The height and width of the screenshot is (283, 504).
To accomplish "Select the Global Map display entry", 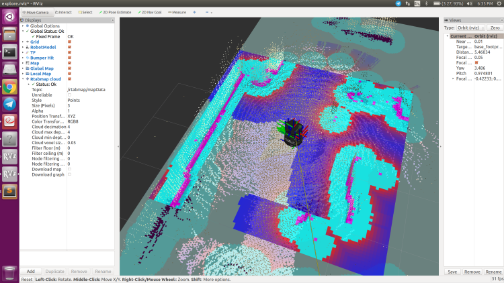I will (42, 68).
